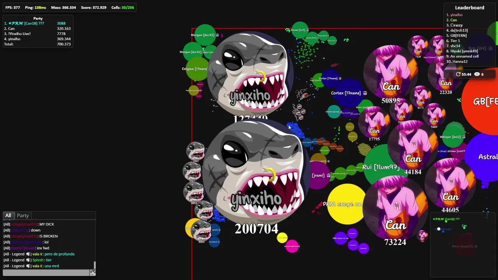The height and width of the screenshot is (280, 498).
Task: Select leaderboard entry 8. Hiyuki [ymnk49]
Action: pyautogui.click(x=462, y=51)
